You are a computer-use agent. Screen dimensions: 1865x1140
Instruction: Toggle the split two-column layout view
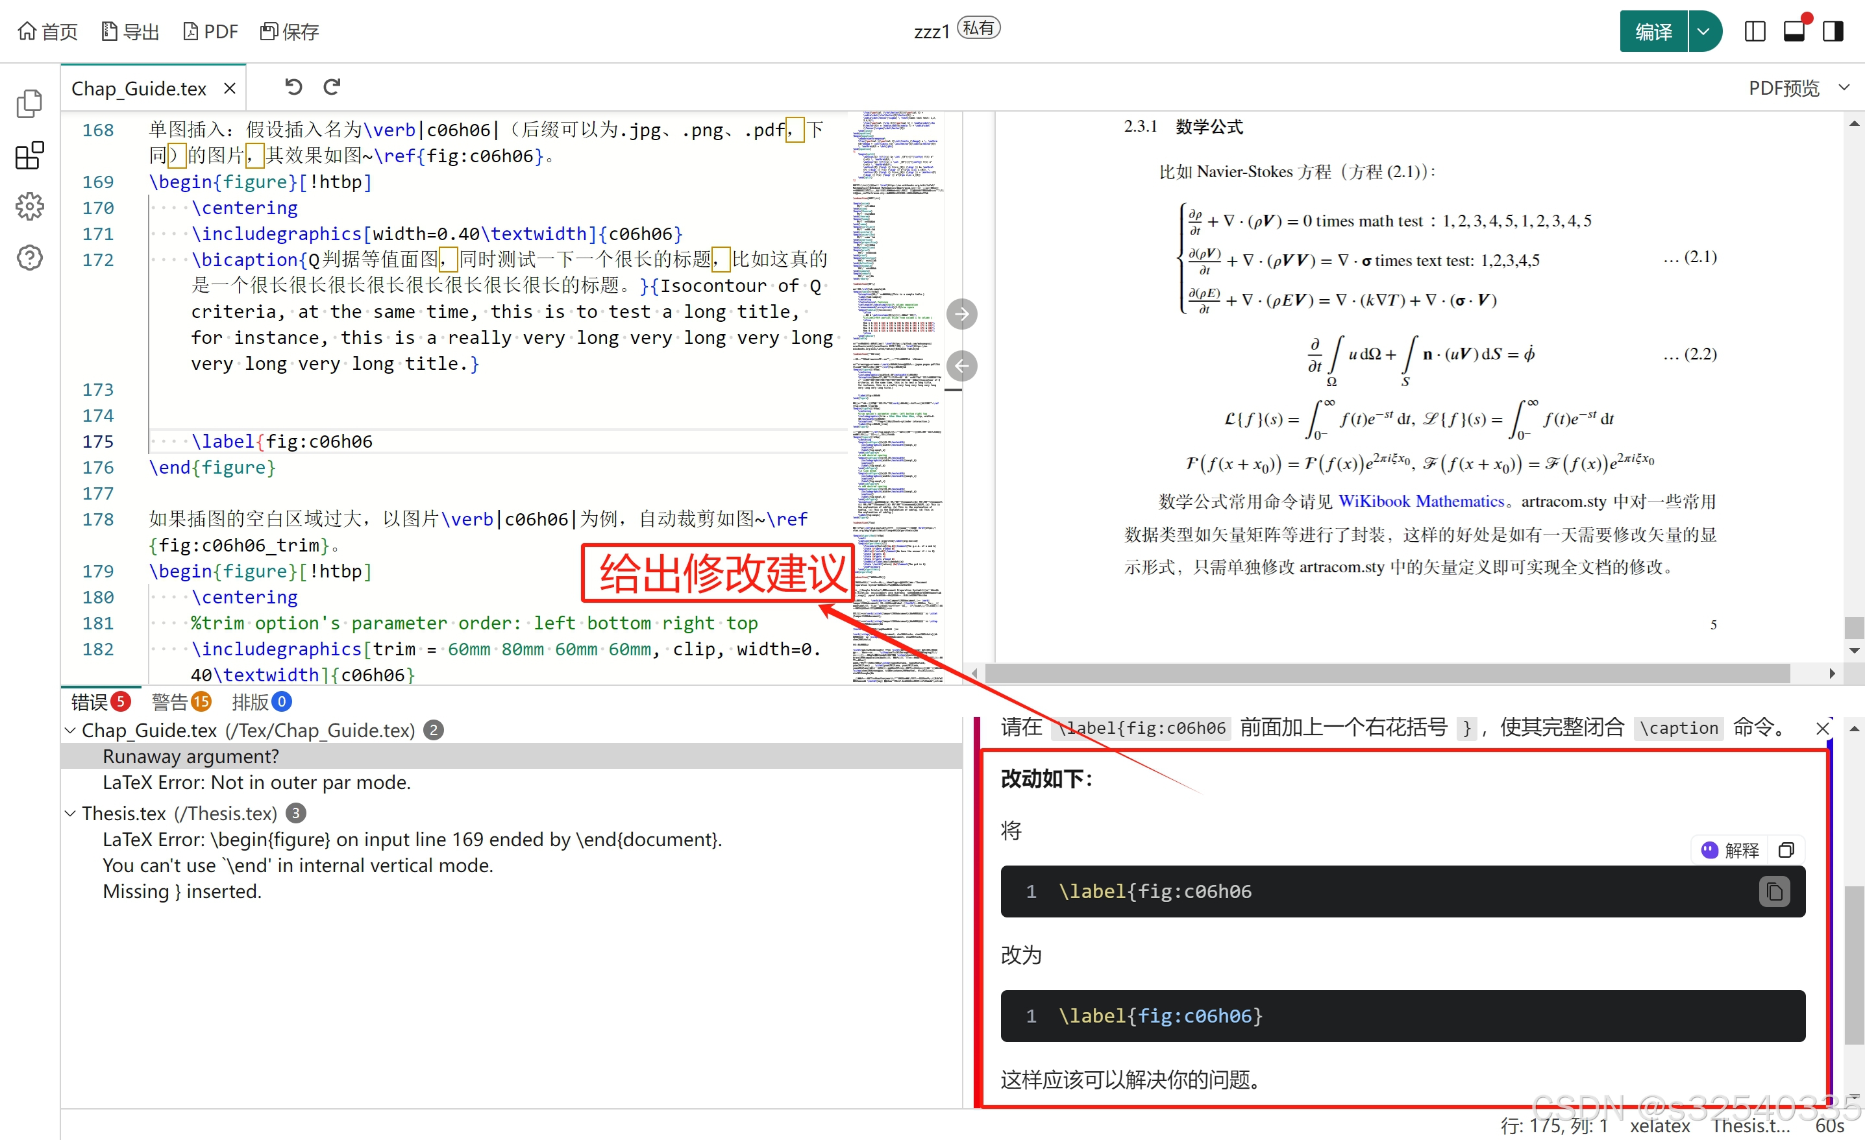point(1755,32)
